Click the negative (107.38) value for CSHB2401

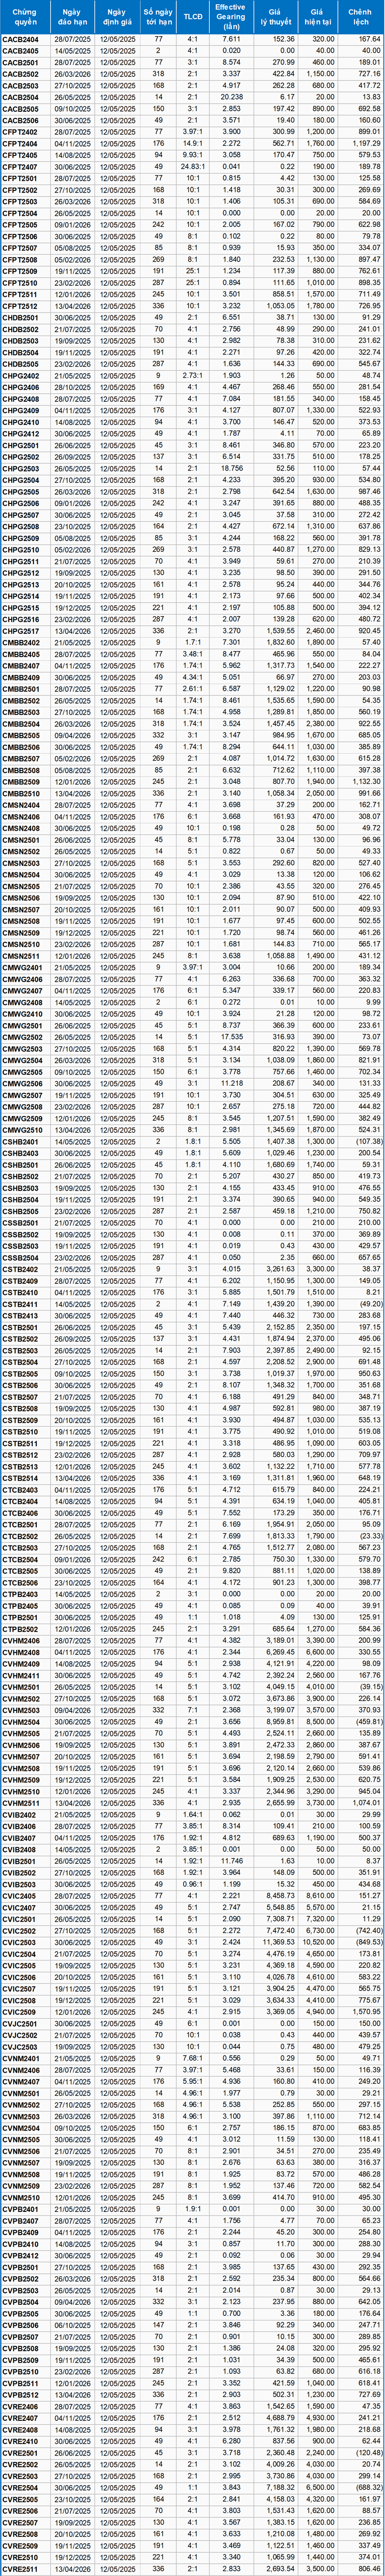[x=368, y=1143]
